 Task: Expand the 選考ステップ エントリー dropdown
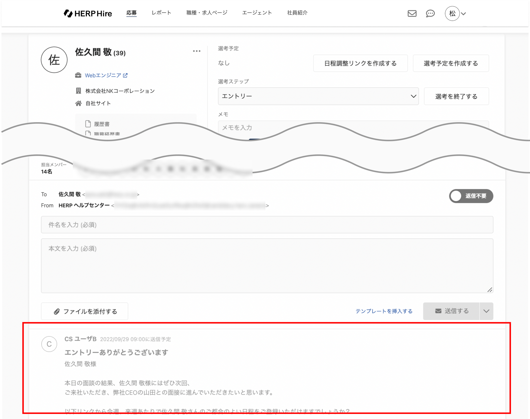tap(318, 96)
